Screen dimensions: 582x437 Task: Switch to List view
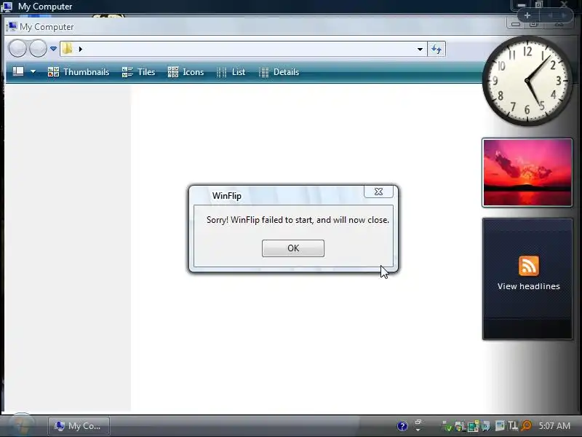pyautogui.click(x=231, y=72)
